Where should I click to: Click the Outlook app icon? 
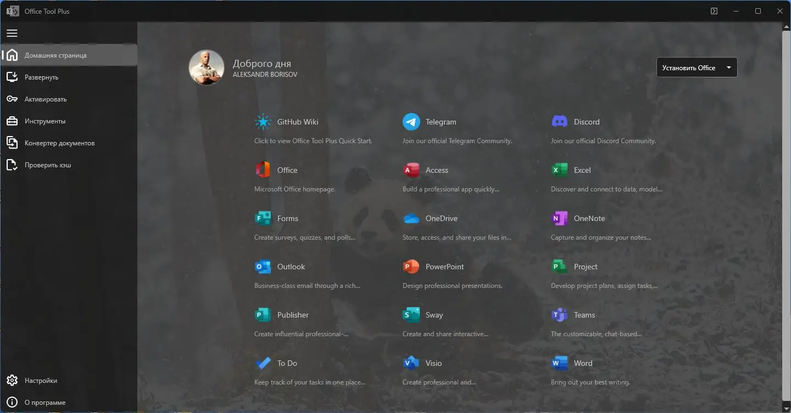pyautogui.click(x=263, y=267)
